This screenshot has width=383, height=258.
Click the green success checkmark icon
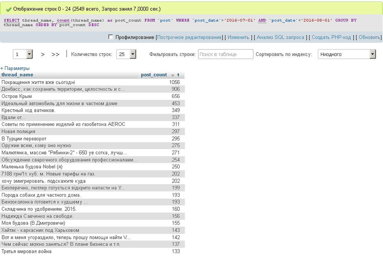8,9
